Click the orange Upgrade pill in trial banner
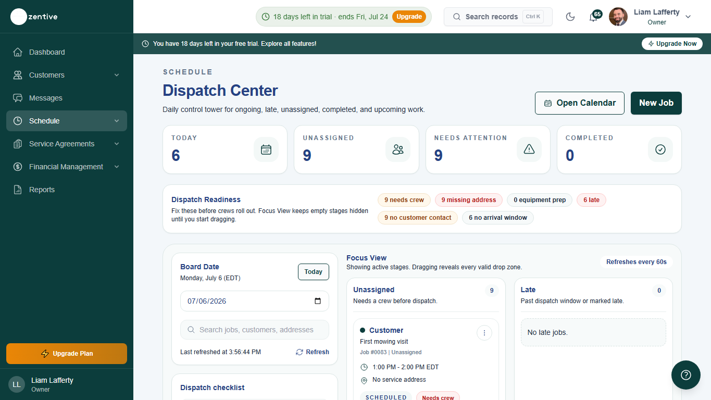 point(409,17)
